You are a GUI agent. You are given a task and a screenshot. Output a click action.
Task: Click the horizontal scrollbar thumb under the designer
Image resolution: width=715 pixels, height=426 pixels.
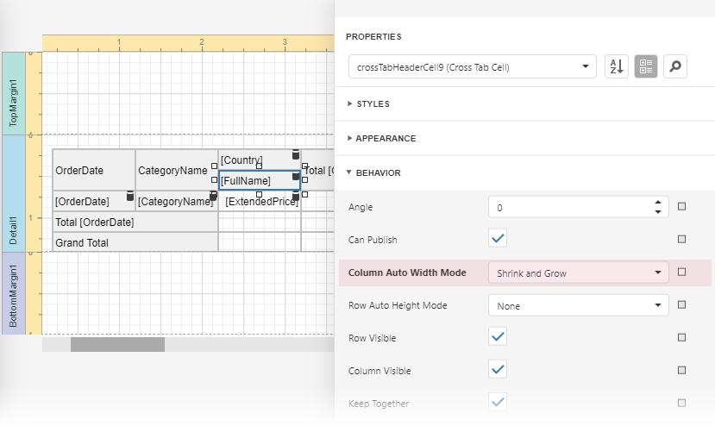tap(117, 345)
